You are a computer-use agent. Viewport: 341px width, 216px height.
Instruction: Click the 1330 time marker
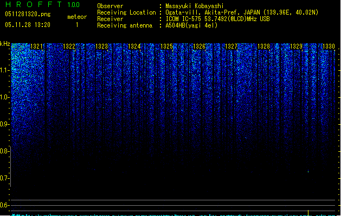[x=329, y=46]
